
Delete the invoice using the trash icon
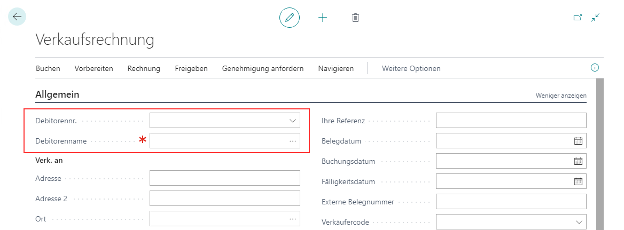point(355,18)
